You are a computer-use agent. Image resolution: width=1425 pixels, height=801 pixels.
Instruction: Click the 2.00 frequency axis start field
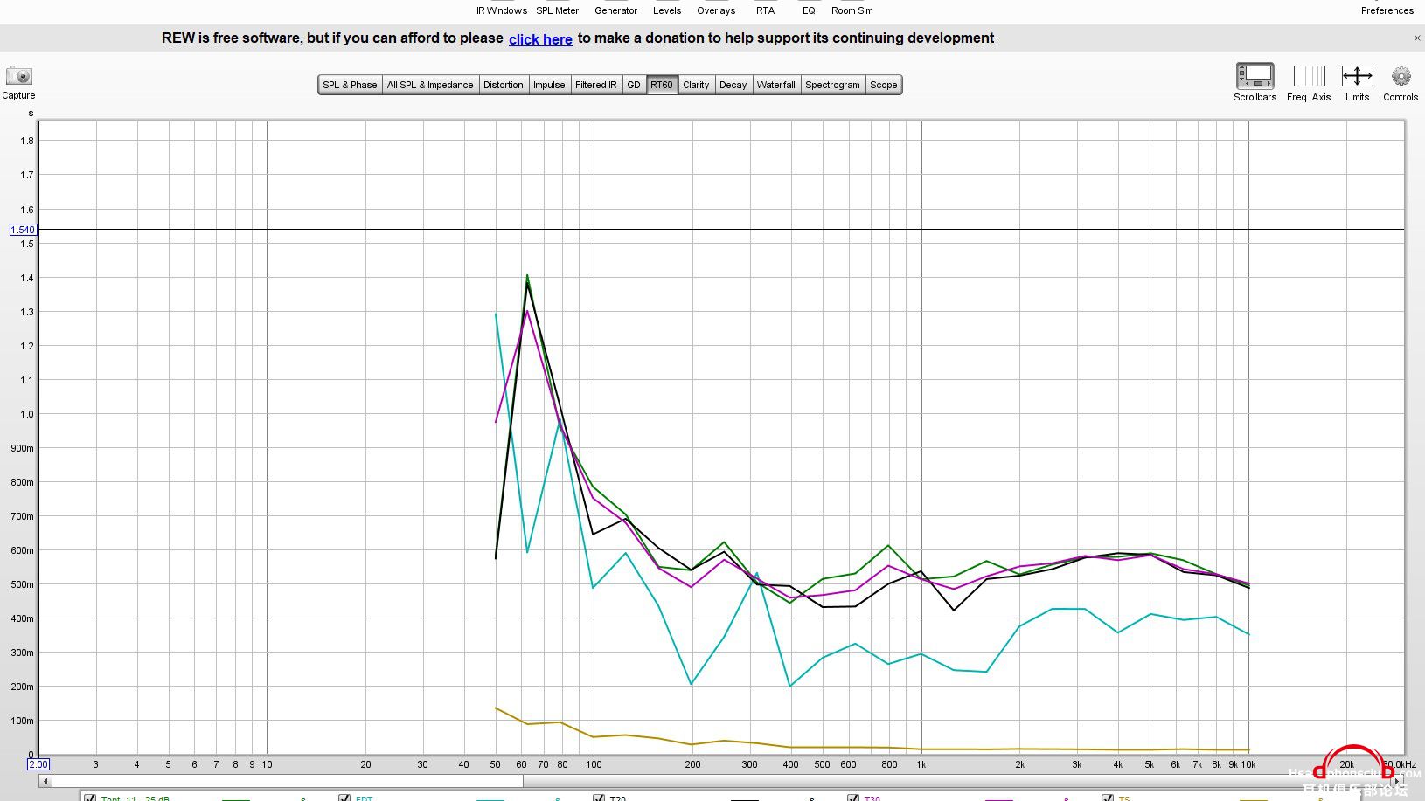pyautogui.click(x=38, y=764)
